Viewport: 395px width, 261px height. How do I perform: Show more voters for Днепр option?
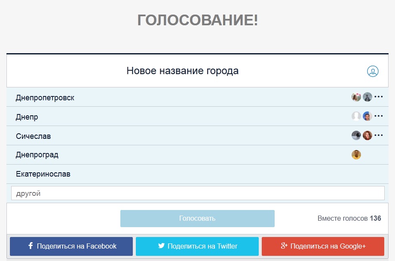coord(379,116)
